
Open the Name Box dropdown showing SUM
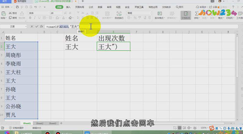[x=26, y=26]
